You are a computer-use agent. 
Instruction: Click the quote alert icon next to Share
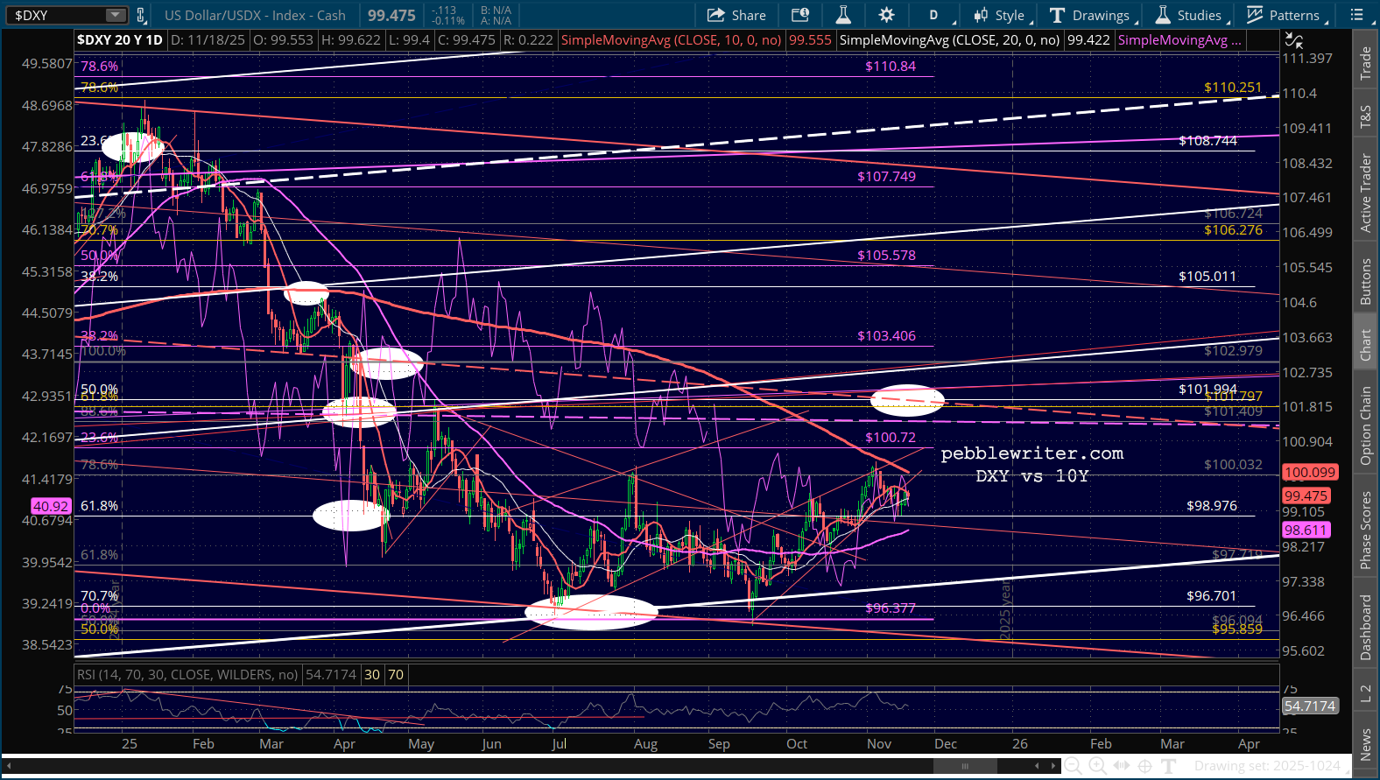click(x=800, y=15)
